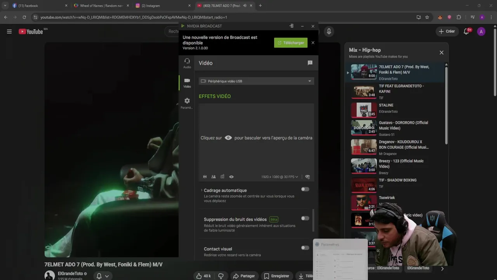Select the Vidéo sidebar item in Broadcast
The height and width of the screenshot is (280, 497).
click(187, 83)
